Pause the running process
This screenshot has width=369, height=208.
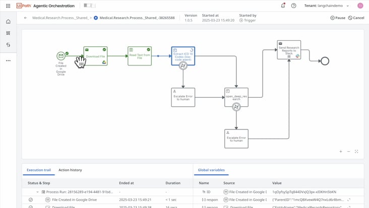coord(338,18)
